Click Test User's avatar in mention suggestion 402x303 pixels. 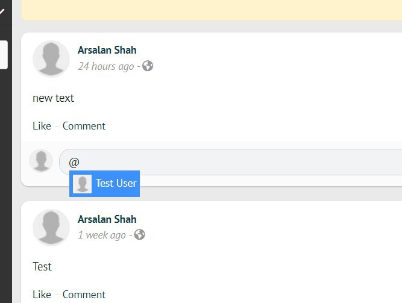[82, 184]
